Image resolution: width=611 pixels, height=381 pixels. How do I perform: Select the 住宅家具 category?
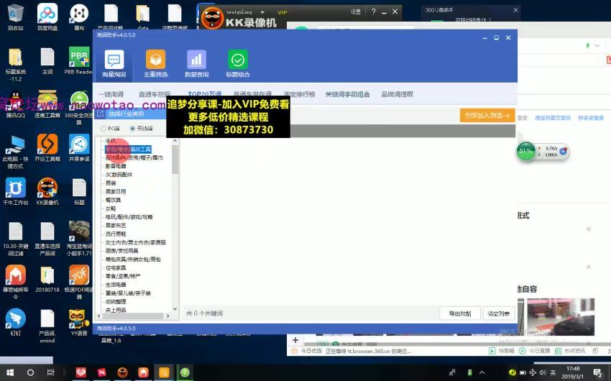point(116,267)
